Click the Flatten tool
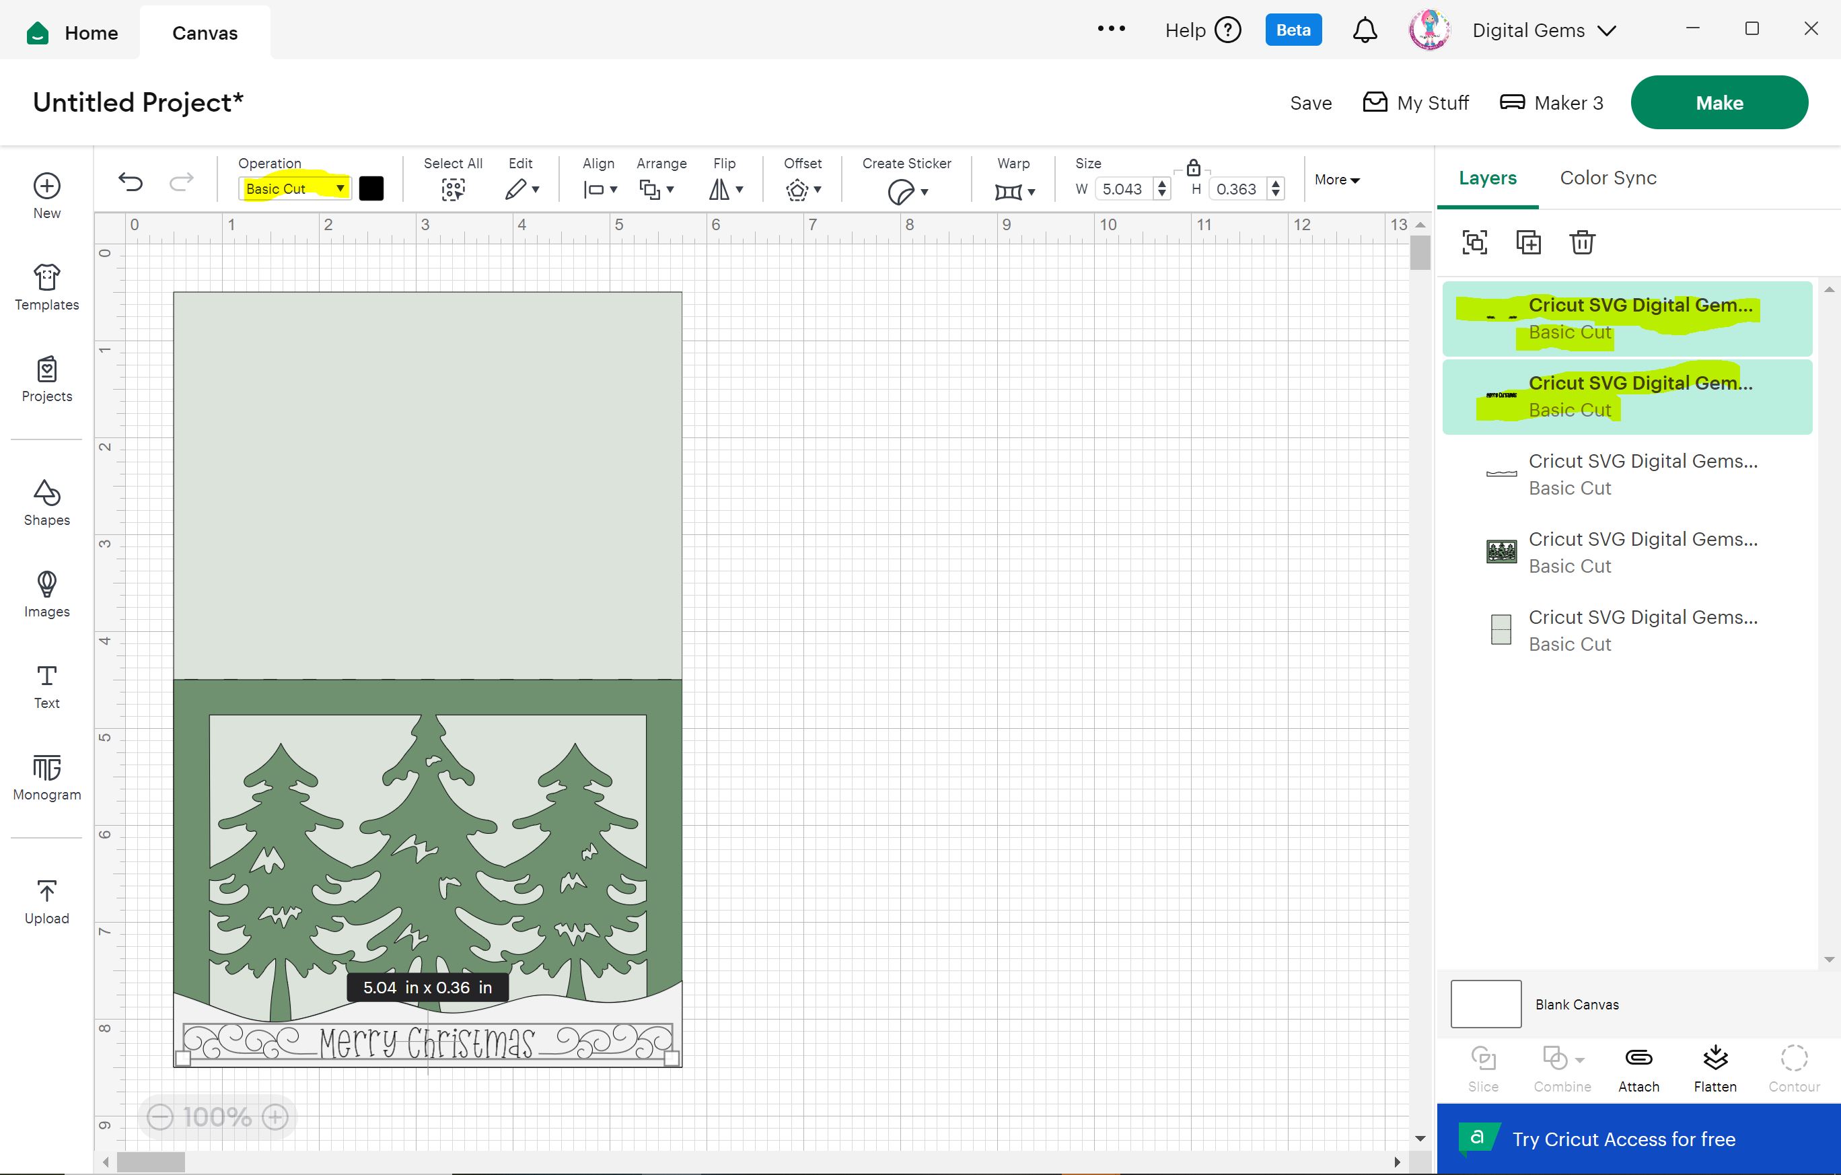1841x1175 pixels. [1715, 1067]
